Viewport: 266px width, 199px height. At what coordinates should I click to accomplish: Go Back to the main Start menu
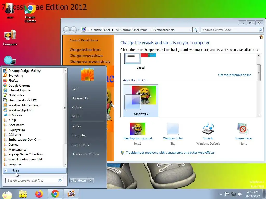(35, 170)
